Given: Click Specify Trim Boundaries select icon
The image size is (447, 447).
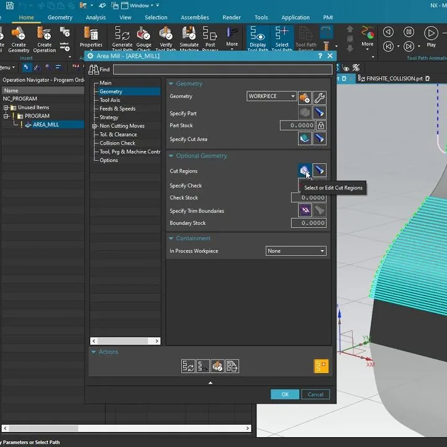Looking at the screenshot, I should (305, 210).
